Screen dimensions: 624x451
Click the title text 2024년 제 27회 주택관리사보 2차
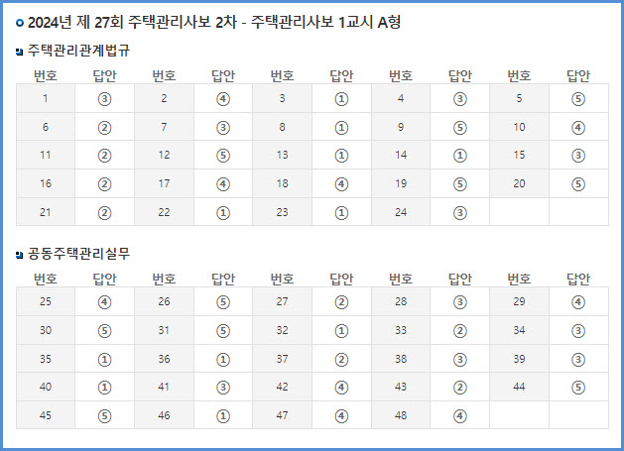[x=133, y=23]
